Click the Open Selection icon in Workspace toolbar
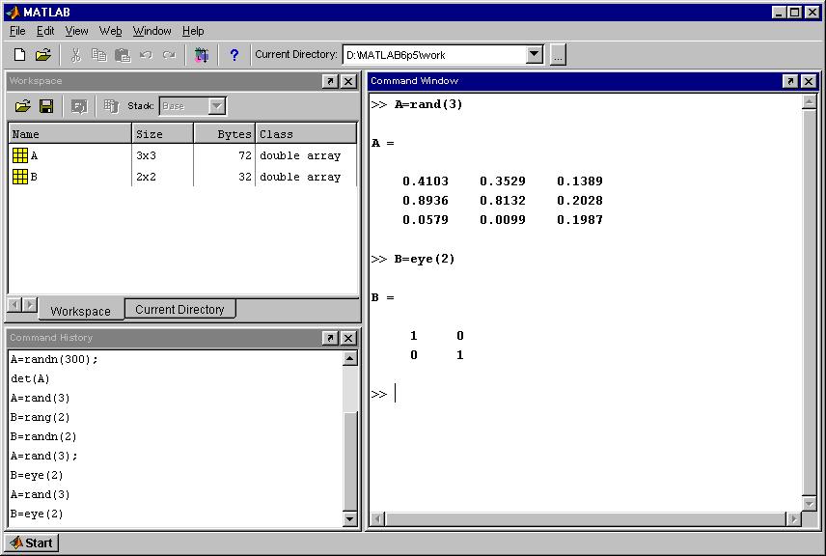This screenshot has width=826, height=556. 79,106
